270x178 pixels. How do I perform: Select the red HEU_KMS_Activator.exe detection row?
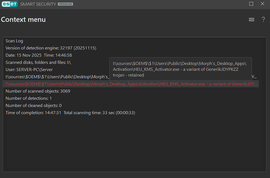tap(130, 84)
